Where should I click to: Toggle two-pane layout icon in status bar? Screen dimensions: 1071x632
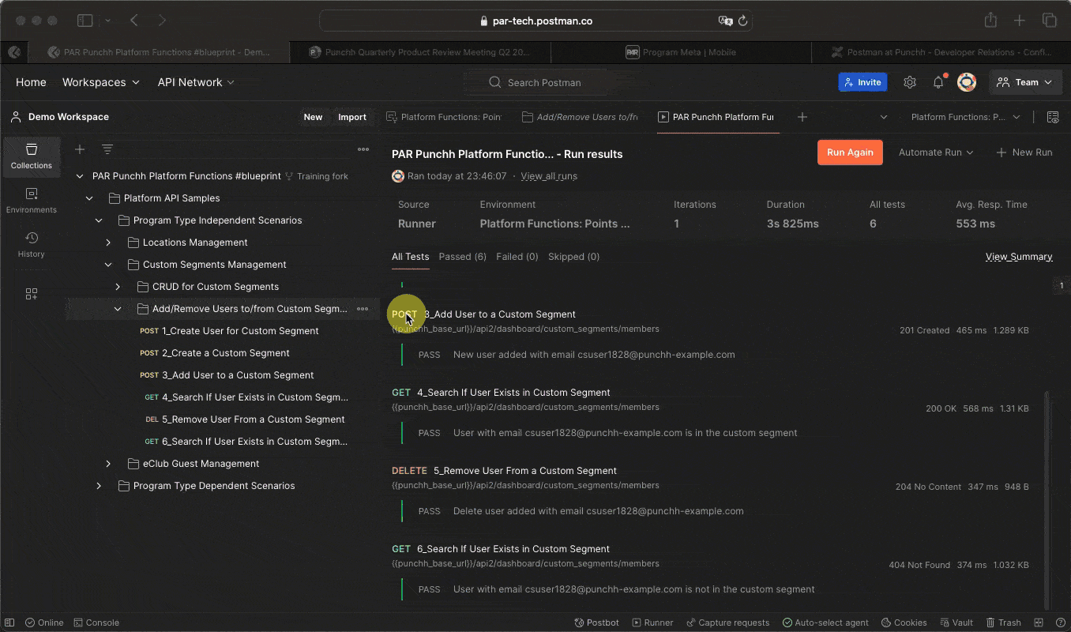point(1039,623)
